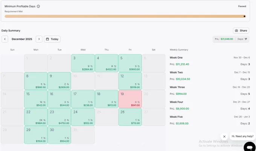256x151 pixels.
Task: Open the chat widget bubble icon
Action: (250, 147)
